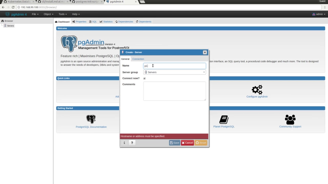Switch to the Dependencies tab
The width and height of the screenshot is (328, 184).
(x=124, y=22)
